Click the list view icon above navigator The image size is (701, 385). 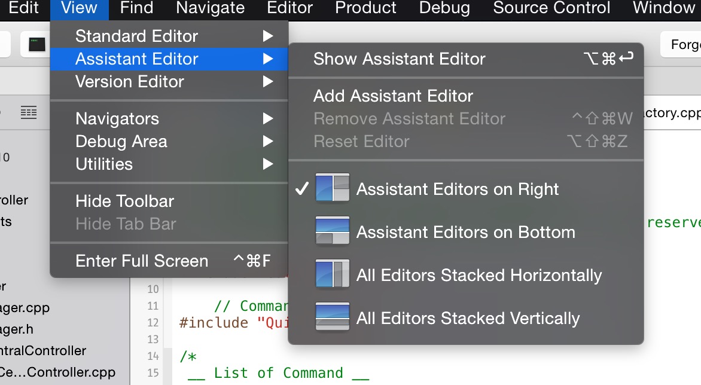(x=28, y=112)
